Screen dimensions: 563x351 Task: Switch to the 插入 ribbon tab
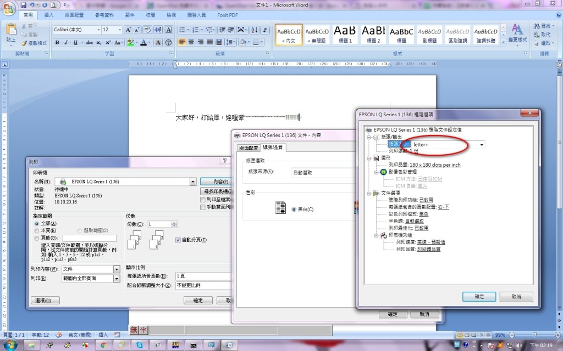coord(48,15)
